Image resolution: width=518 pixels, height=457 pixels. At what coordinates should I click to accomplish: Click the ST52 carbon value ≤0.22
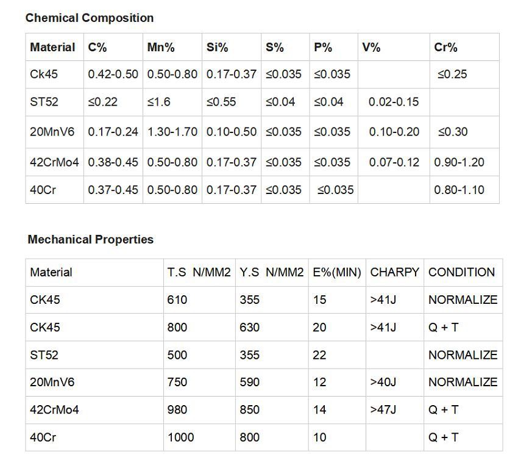[103, 102]
